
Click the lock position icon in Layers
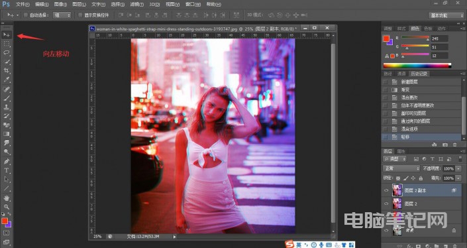[413, 178]
